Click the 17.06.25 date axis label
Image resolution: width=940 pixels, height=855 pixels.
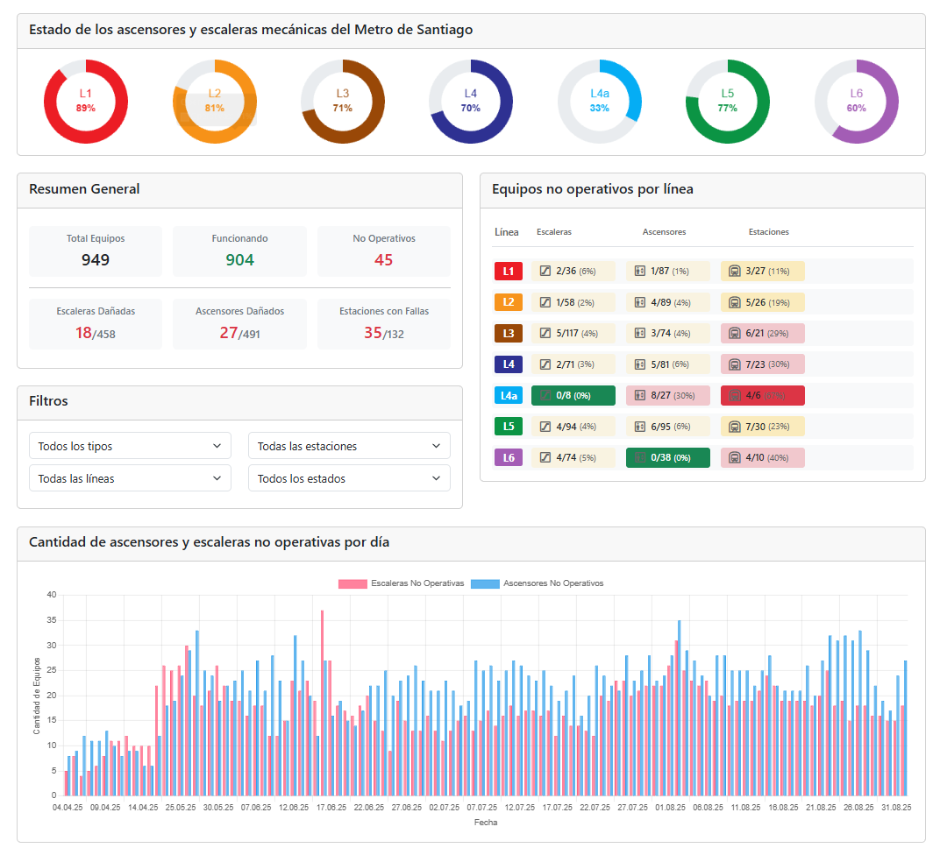[331, 808]
